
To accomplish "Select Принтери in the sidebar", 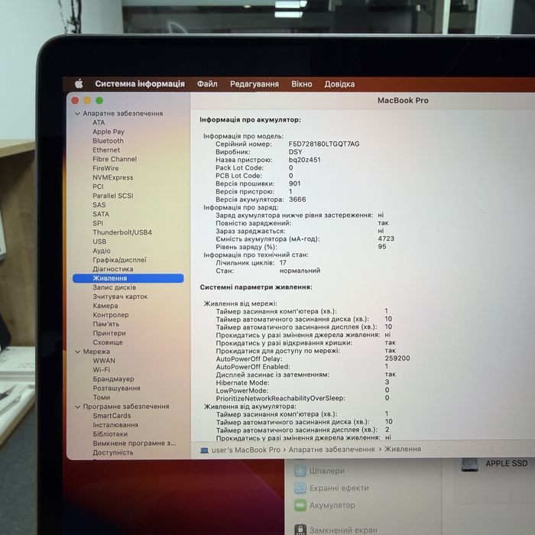I will click(x=109, y=333).
